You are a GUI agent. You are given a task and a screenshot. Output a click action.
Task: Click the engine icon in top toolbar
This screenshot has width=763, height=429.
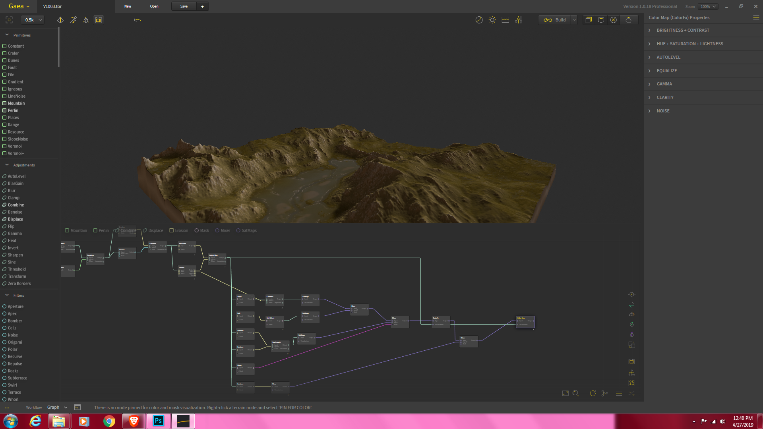click(629, 20)
